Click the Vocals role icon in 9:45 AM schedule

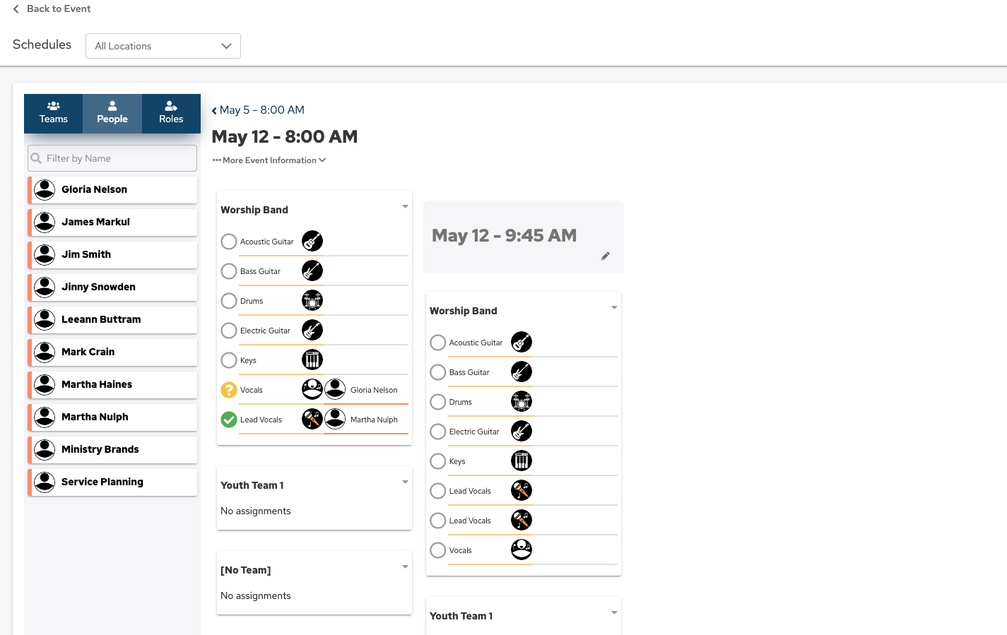click(522, 550)
